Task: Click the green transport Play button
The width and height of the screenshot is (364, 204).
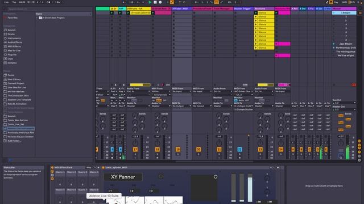Action: pyautogui.click(x=150, y=2)
